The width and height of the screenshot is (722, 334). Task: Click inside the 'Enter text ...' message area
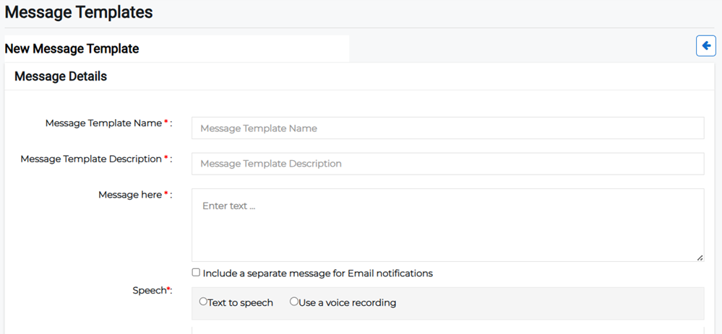(x=447, y=225)
